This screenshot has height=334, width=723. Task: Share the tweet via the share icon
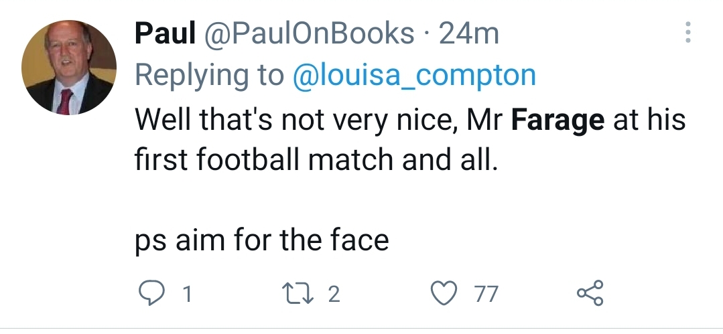(590, 294)
